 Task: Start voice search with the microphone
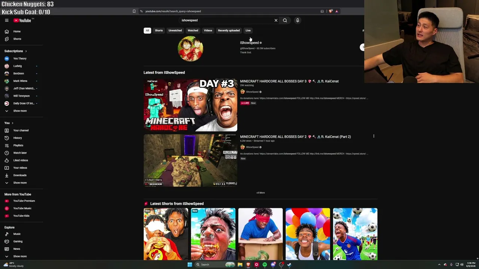(x=298, y=21)
